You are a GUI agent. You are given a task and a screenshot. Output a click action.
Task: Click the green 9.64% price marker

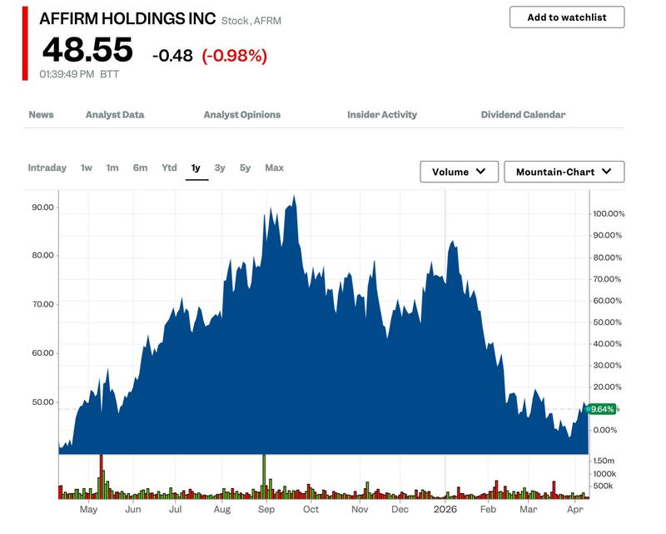tap(602, 409)
